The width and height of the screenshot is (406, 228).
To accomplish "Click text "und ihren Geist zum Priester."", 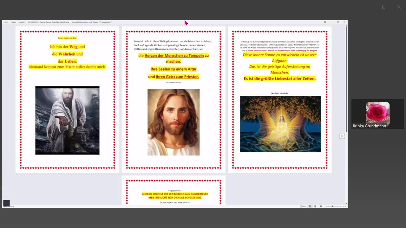I will coord(174,77).
